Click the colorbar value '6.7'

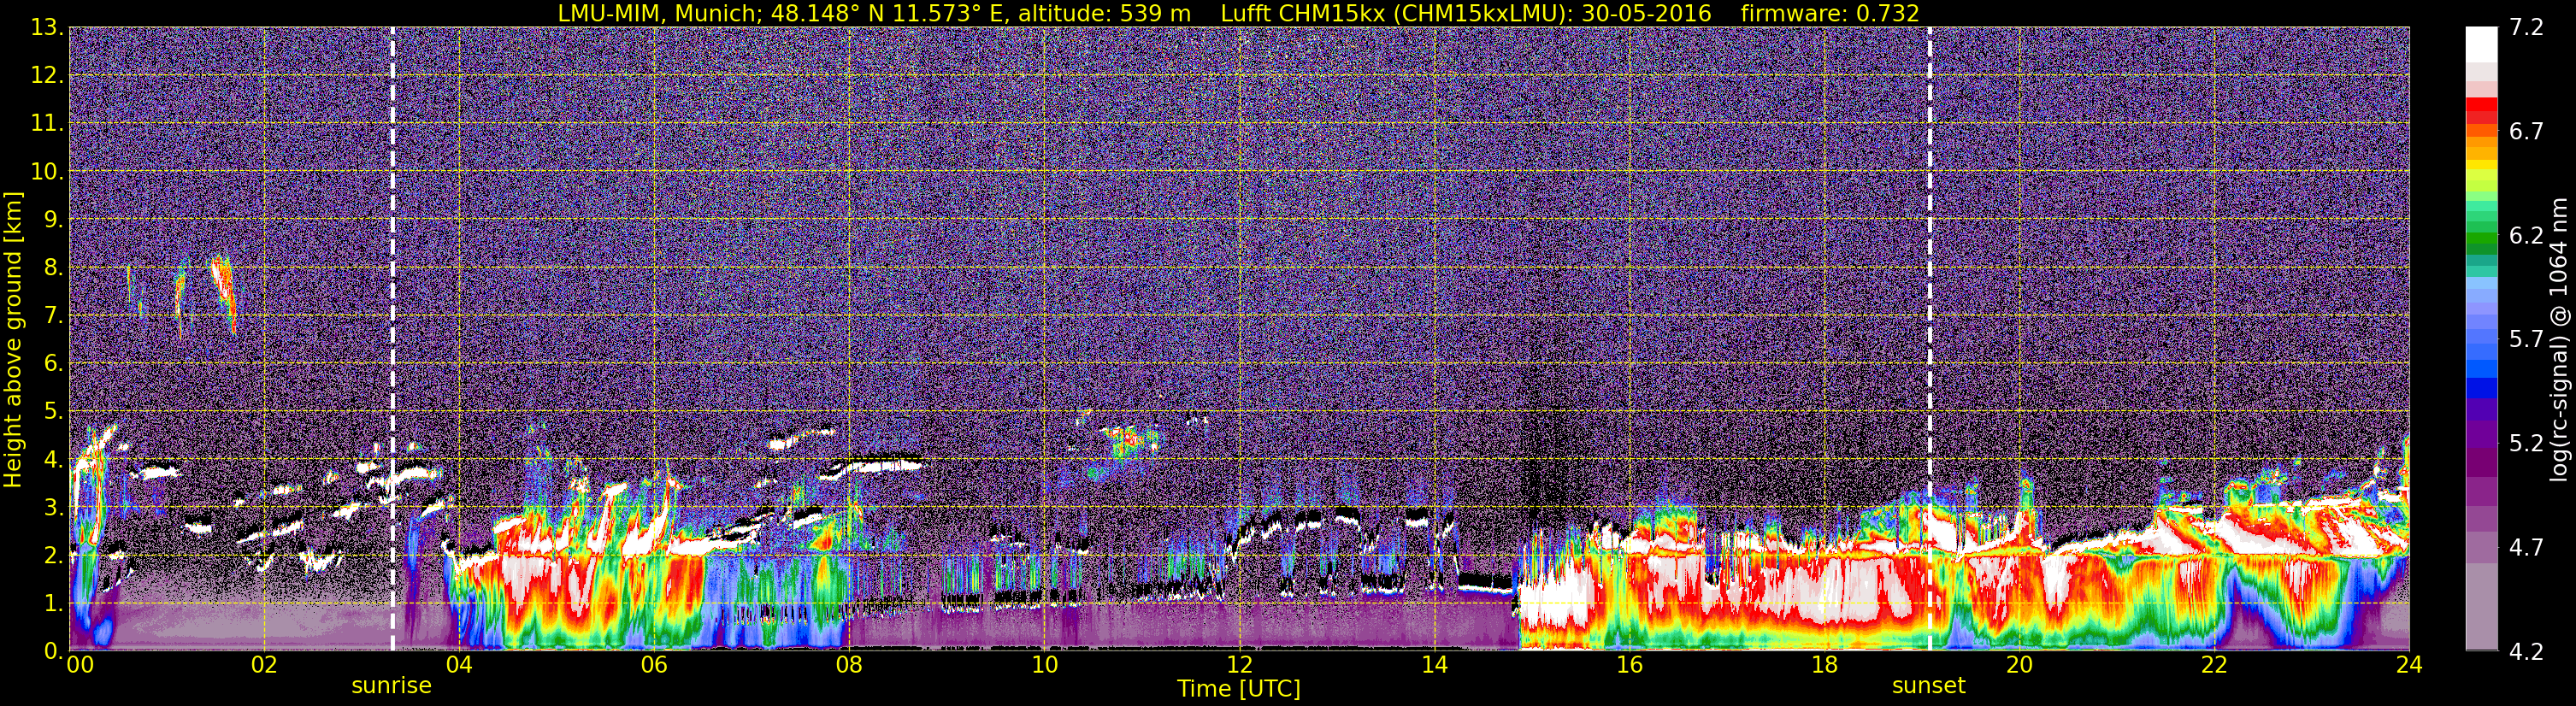(2526, 132)
